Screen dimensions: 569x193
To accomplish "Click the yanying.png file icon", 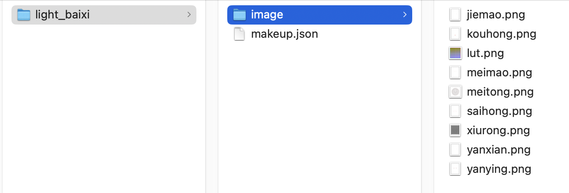I will (x=455, y=169).
